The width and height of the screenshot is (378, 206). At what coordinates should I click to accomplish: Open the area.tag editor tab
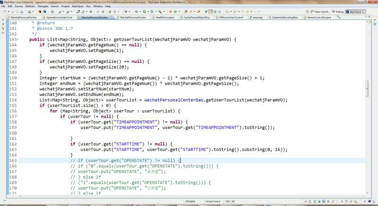pyautogui.click(x=257, y=17)
